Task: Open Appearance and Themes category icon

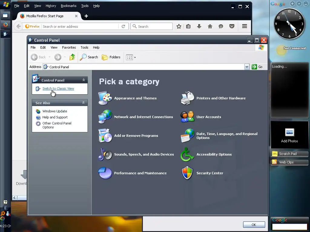Action: (105, 98)
